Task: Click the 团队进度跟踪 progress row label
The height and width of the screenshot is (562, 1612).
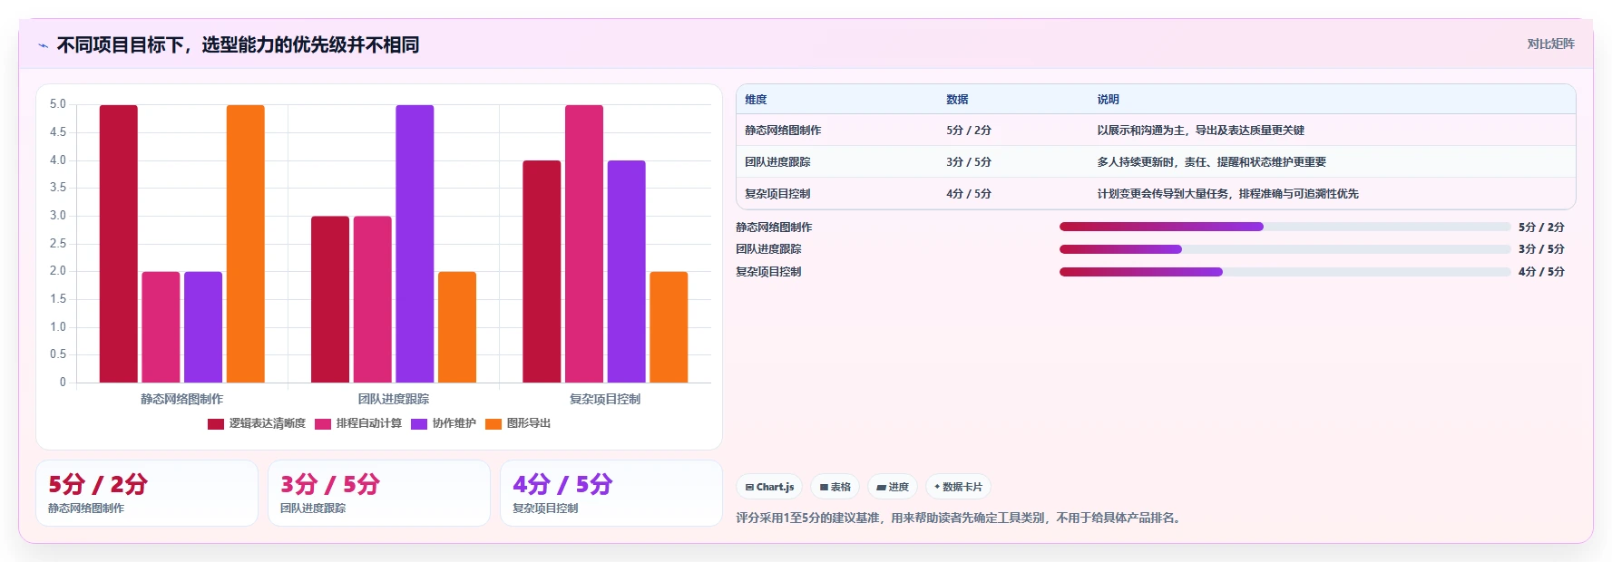Action: (768, 249)
